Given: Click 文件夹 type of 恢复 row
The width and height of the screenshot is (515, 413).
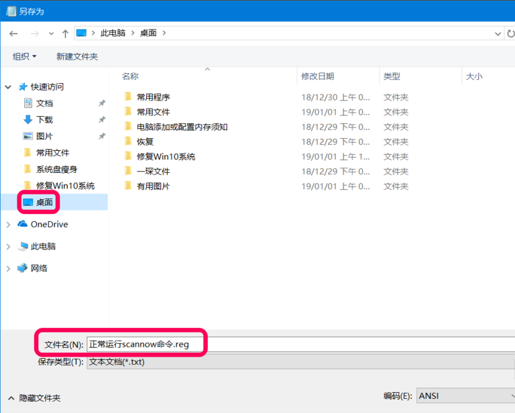Looking at the screenshot, I should 396,142.
